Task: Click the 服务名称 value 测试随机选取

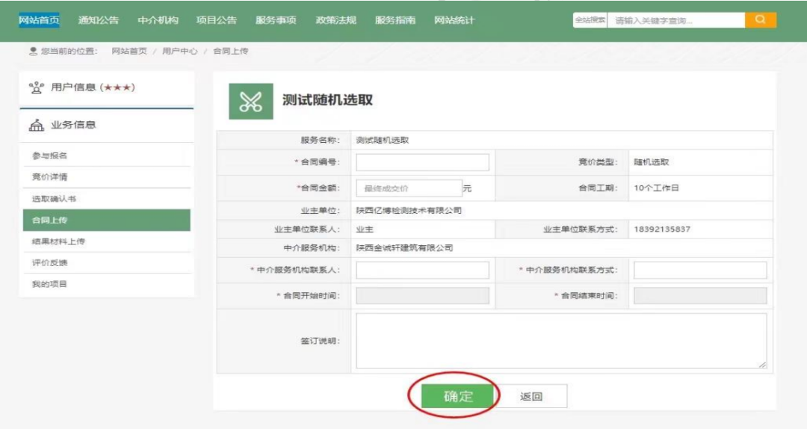Action: click(383, 140)
